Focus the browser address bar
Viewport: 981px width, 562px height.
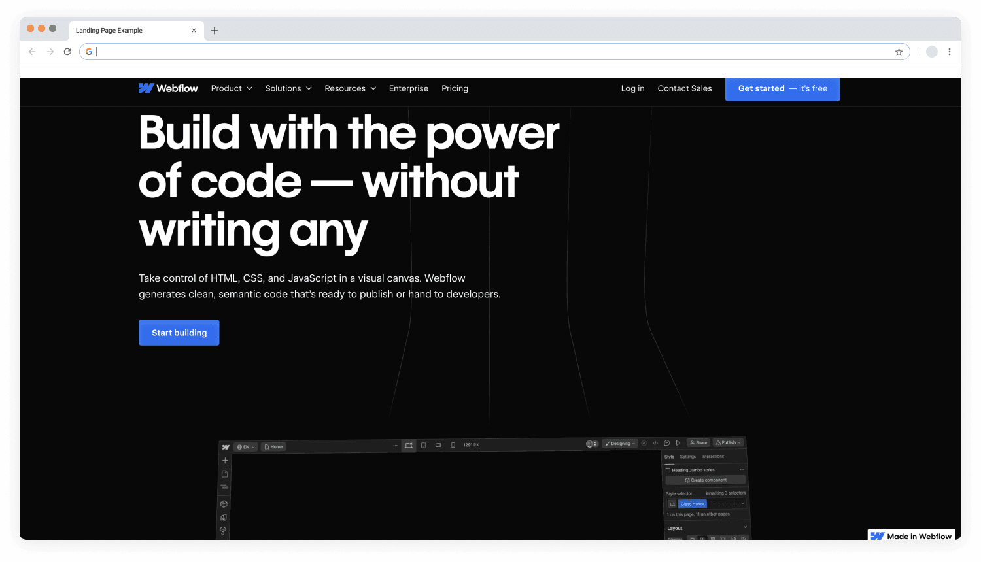tap(494, 52)
